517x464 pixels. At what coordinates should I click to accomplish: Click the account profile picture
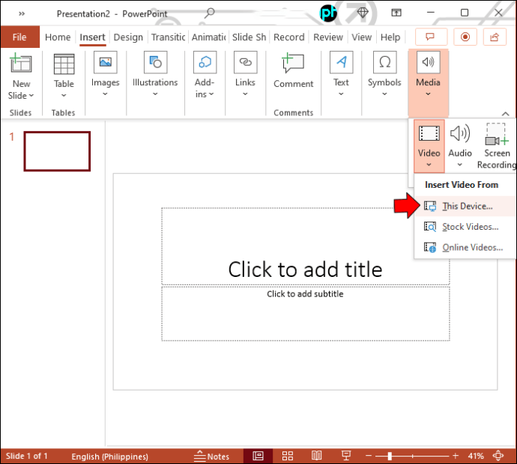pyautogui.click(x=328, y=13)
